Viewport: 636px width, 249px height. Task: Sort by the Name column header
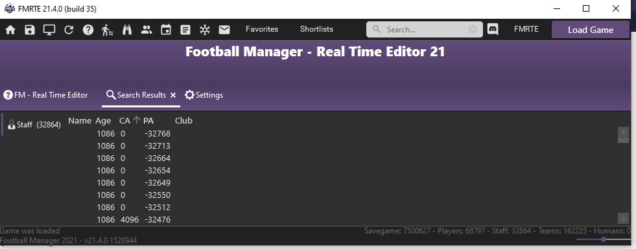80,121
